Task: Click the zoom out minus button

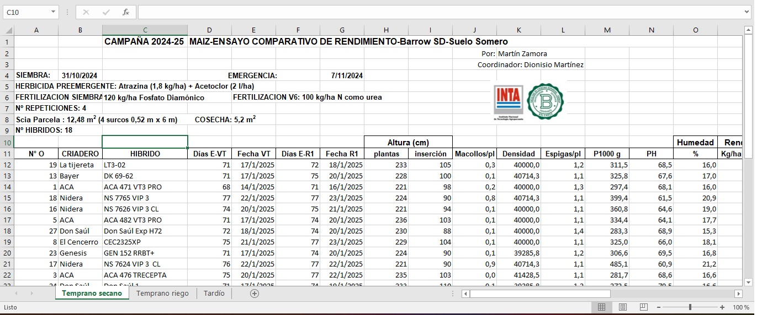Action: (657, 307)
